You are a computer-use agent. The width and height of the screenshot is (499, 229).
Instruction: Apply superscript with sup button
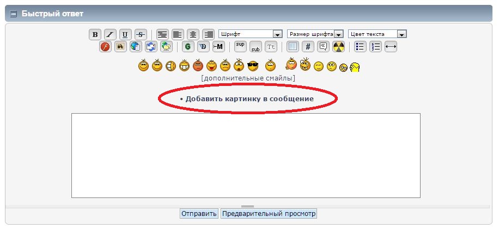click(x=240, y=46)
